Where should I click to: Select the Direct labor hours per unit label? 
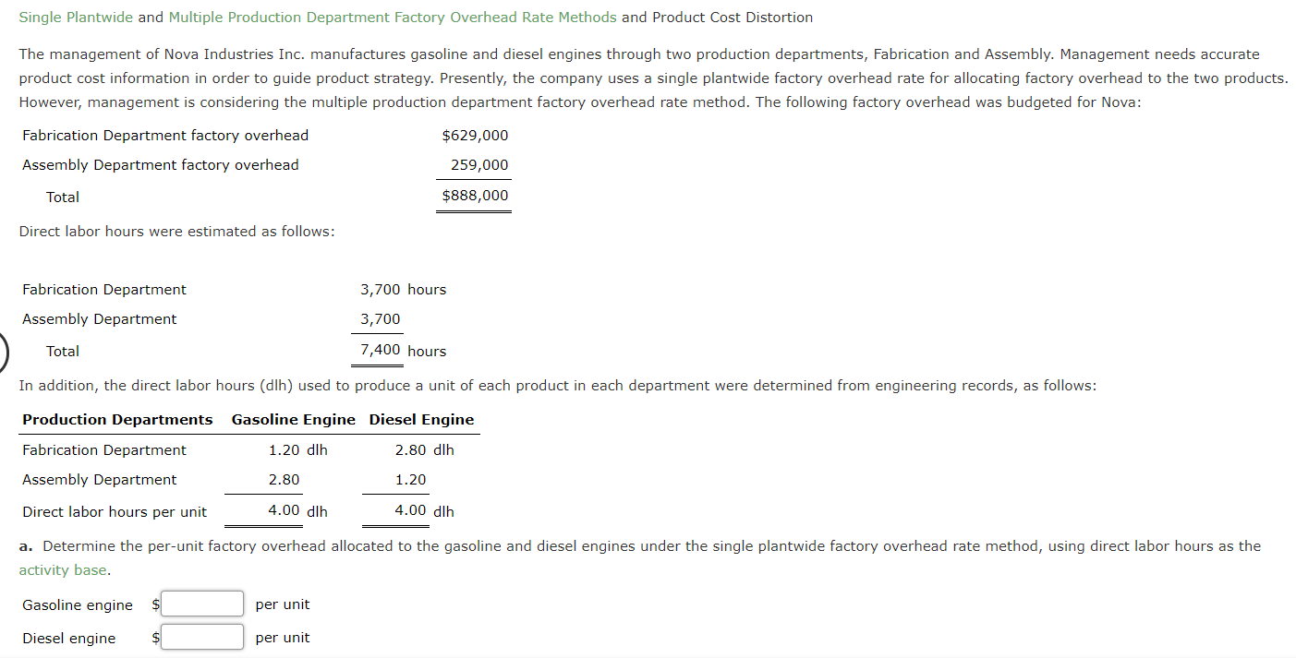(115, 512)
